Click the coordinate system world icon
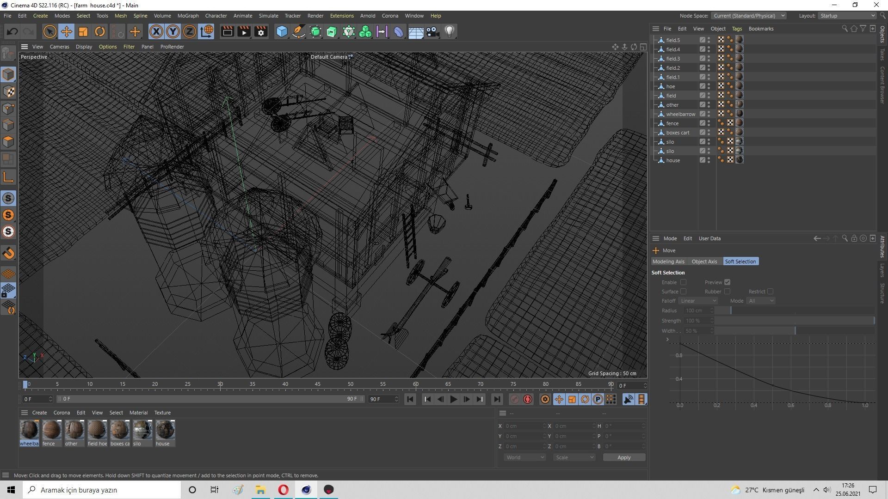Image resolution: width=888 pixels, height=499 pixels. click(x=206, y=31)
